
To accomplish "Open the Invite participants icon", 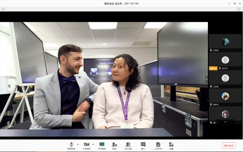I will (x=114, y=145).
